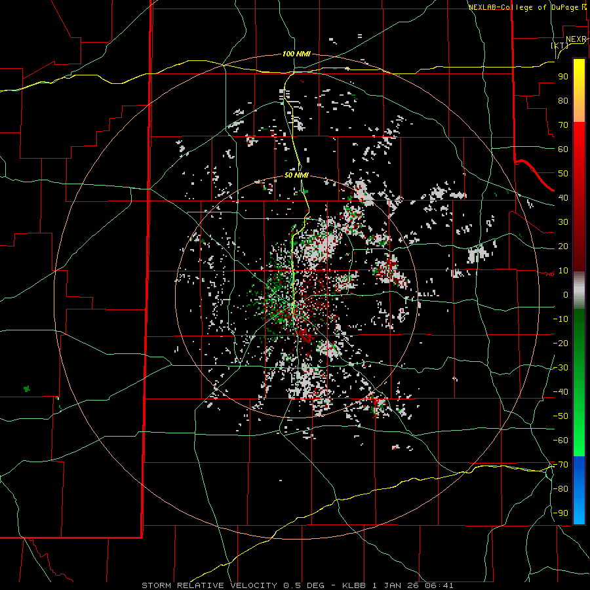Select the 20 value on velocity scale
Screen dimensions: 590x590
tap(563, 246)
